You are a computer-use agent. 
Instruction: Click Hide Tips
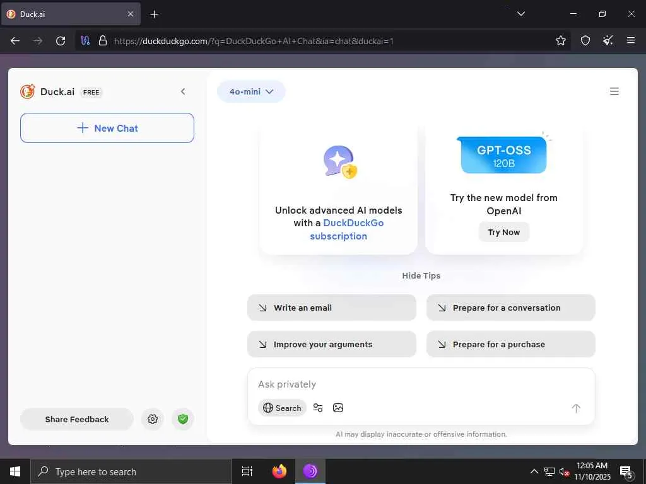[421, 276]
